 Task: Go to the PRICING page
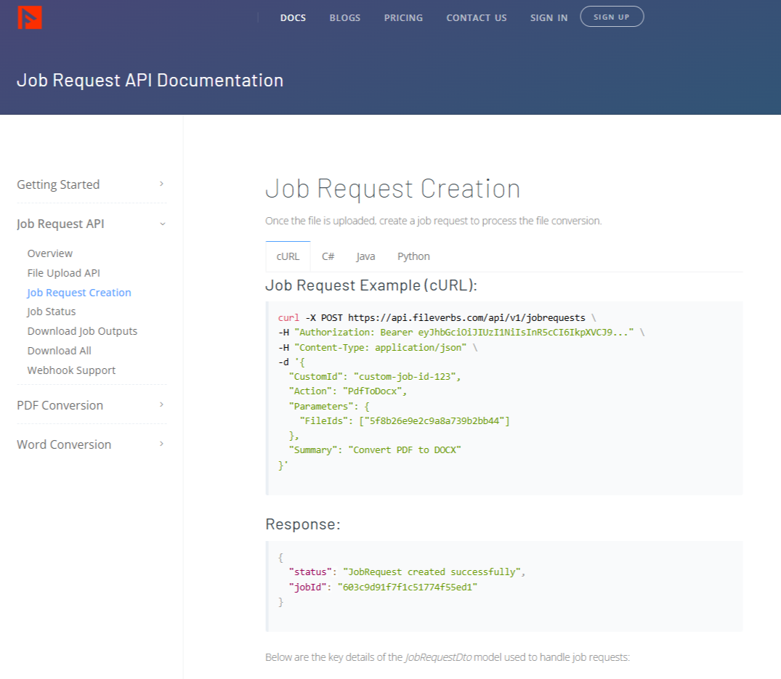pos(403,18)
